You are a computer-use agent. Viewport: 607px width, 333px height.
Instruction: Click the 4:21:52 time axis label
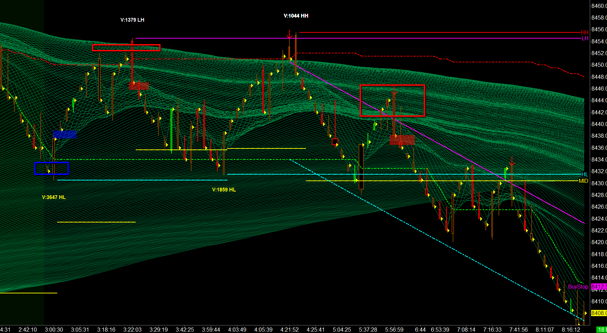pyautogui.click(x=289, y=330)
